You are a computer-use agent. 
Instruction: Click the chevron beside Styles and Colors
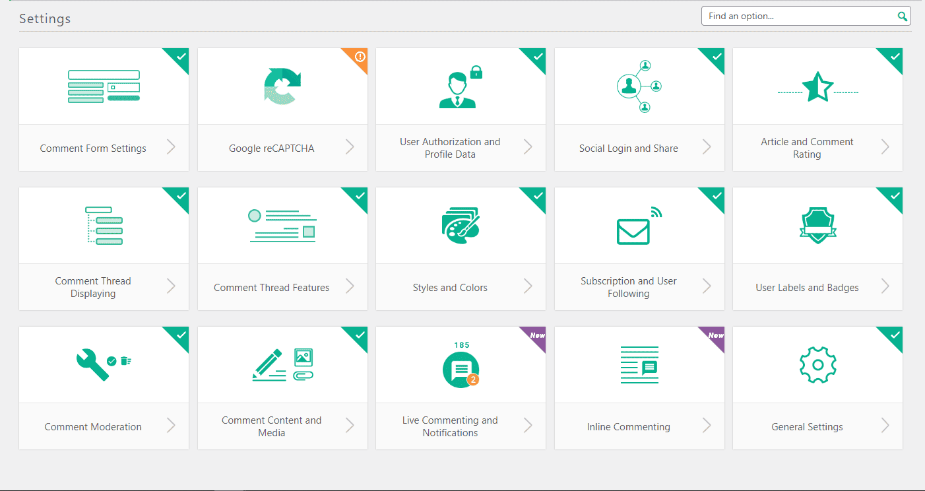tap(528, 286)
